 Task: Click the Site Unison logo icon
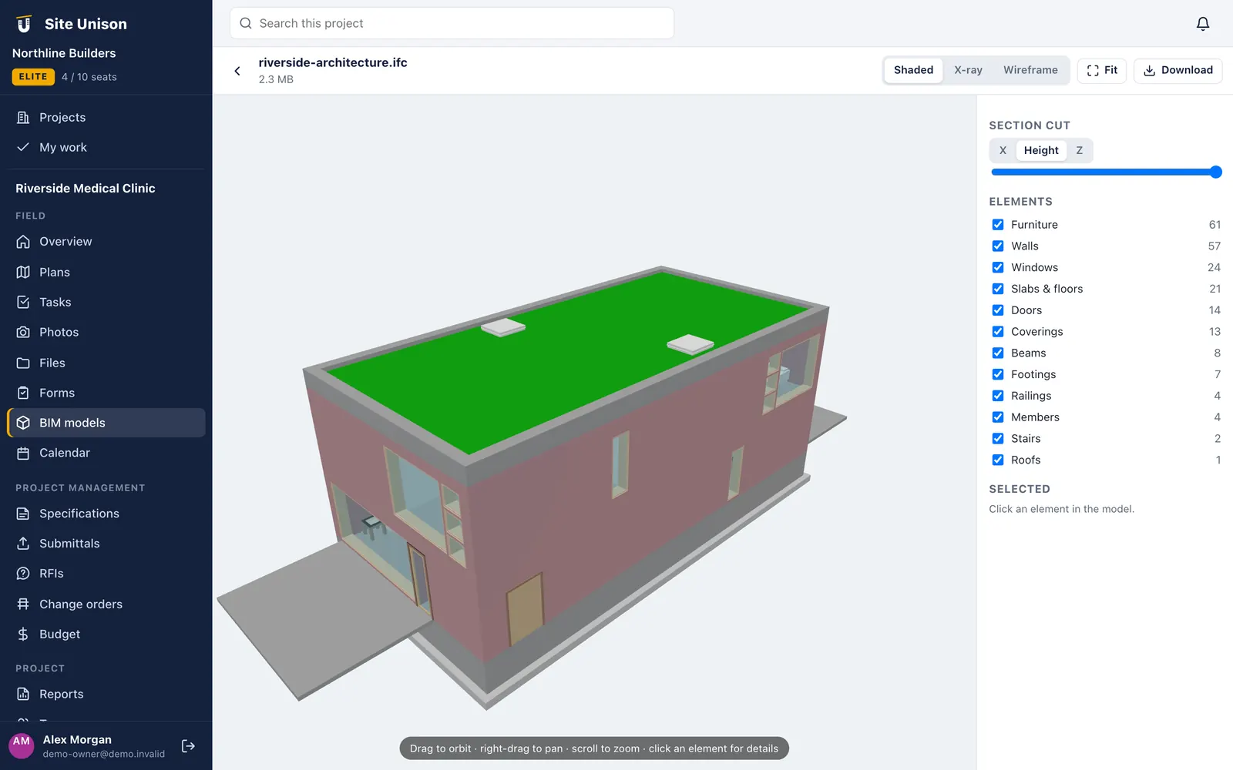tap(24, 24)
